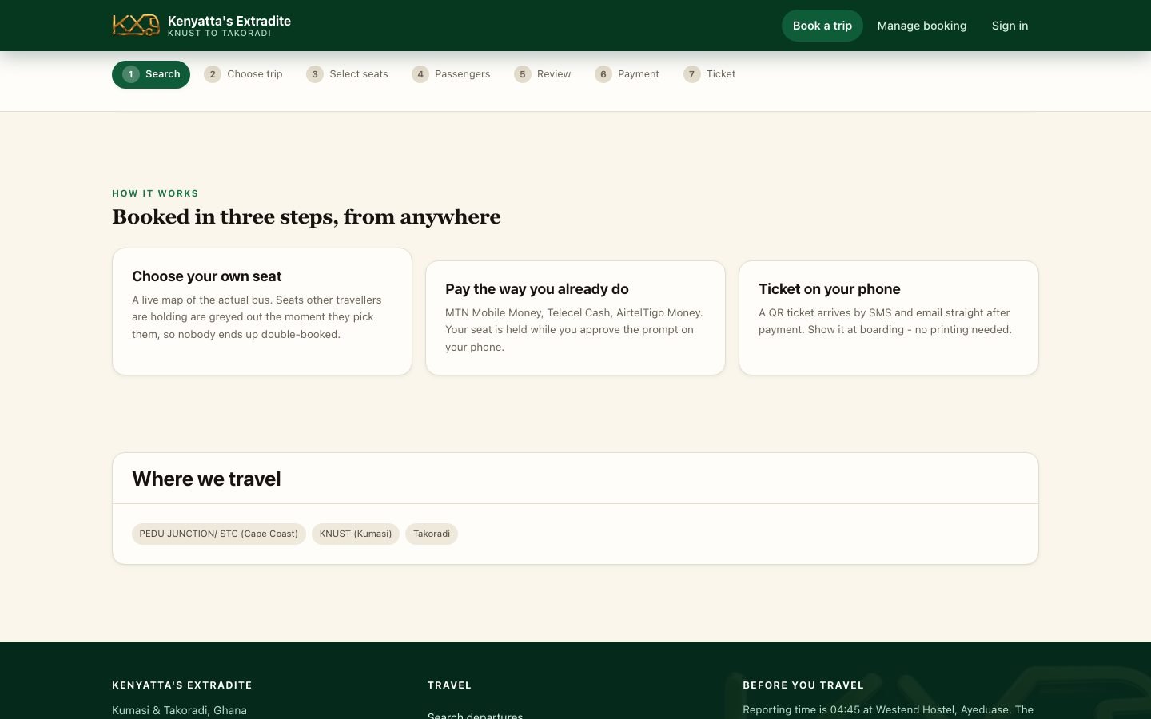The image size is (1151, 719).
Task: Click the HOW IT WORKS label
Action: 155,193
